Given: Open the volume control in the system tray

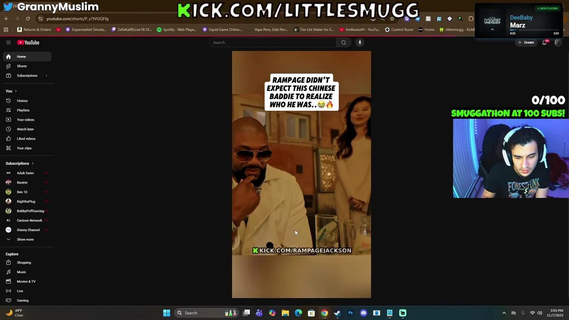Looking at the screenshot, I should pyautogui.click(x=540, y=313).
